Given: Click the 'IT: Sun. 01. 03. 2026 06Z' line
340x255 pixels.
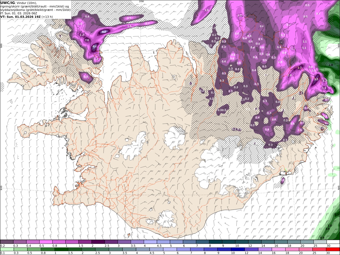Looking at the screenshot, I should coord(19,13).
